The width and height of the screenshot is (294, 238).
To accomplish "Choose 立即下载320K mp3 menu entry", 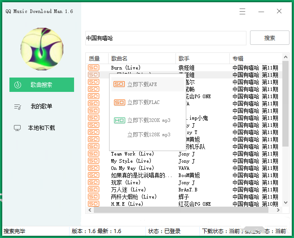I will 147,120.
